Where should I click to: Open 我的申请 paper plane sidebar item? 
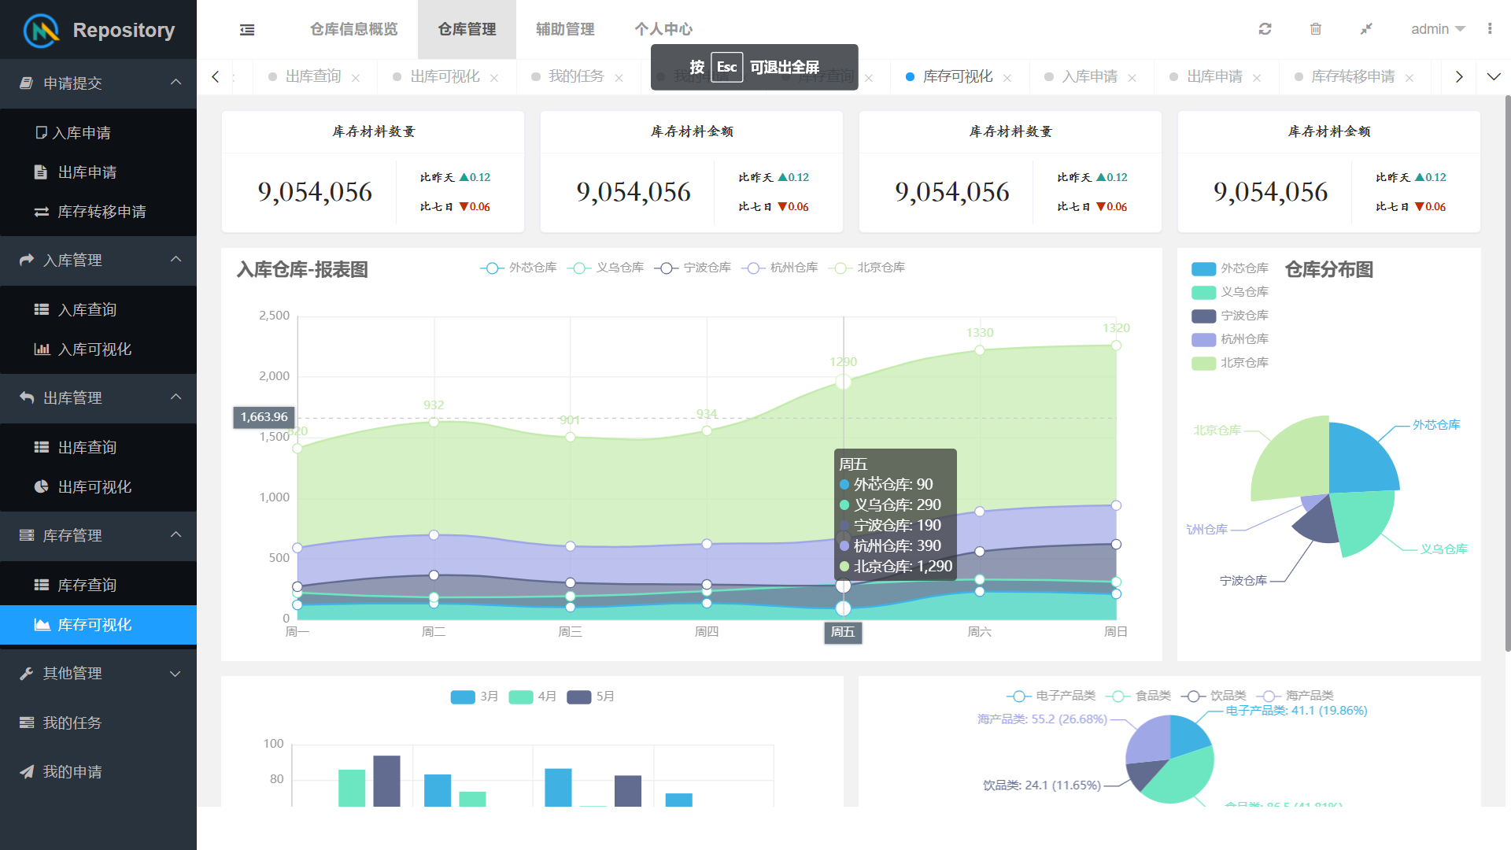click(72, 772)
